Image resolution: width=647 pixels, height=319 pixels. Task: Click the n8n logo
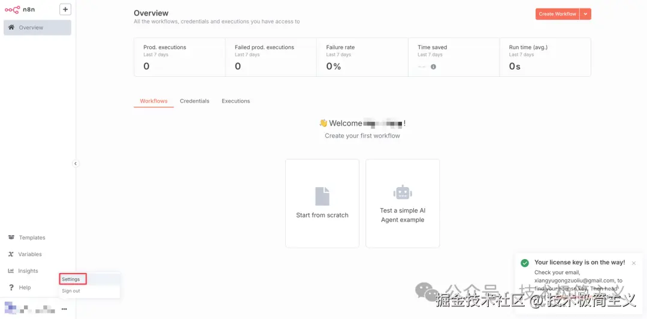coord(19,9)
